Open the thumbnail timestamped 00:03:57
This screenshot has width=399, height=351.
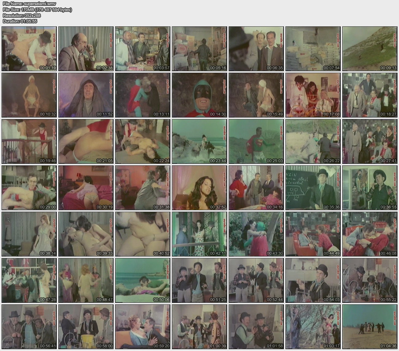coord(142,49)
